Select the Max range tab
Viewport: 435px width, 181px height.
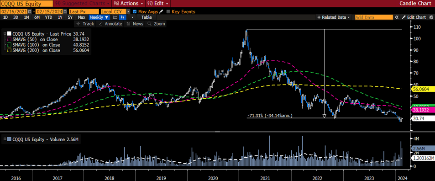82,17
